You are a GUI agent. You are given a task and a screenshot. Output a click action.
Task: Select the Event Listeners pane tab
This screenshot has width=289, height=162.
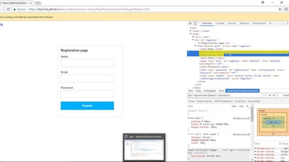[205, 101]
